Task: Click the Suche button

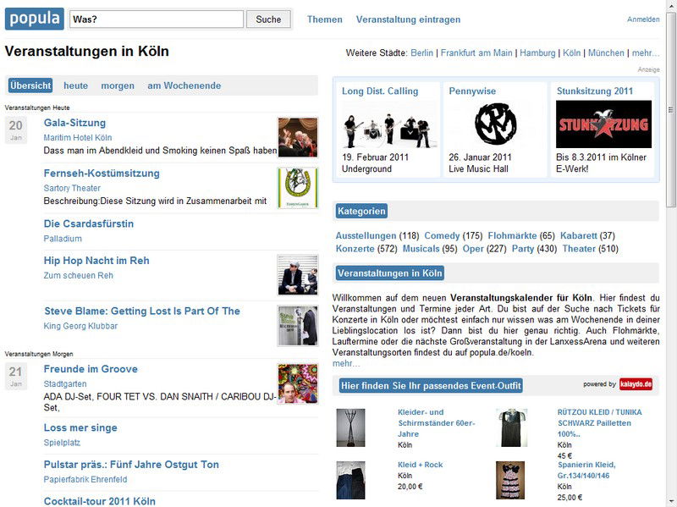Action: click(268, 19)
